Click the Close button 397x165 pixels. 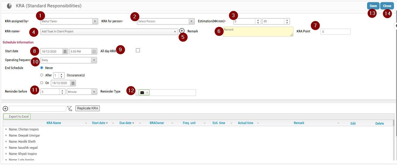387,6
